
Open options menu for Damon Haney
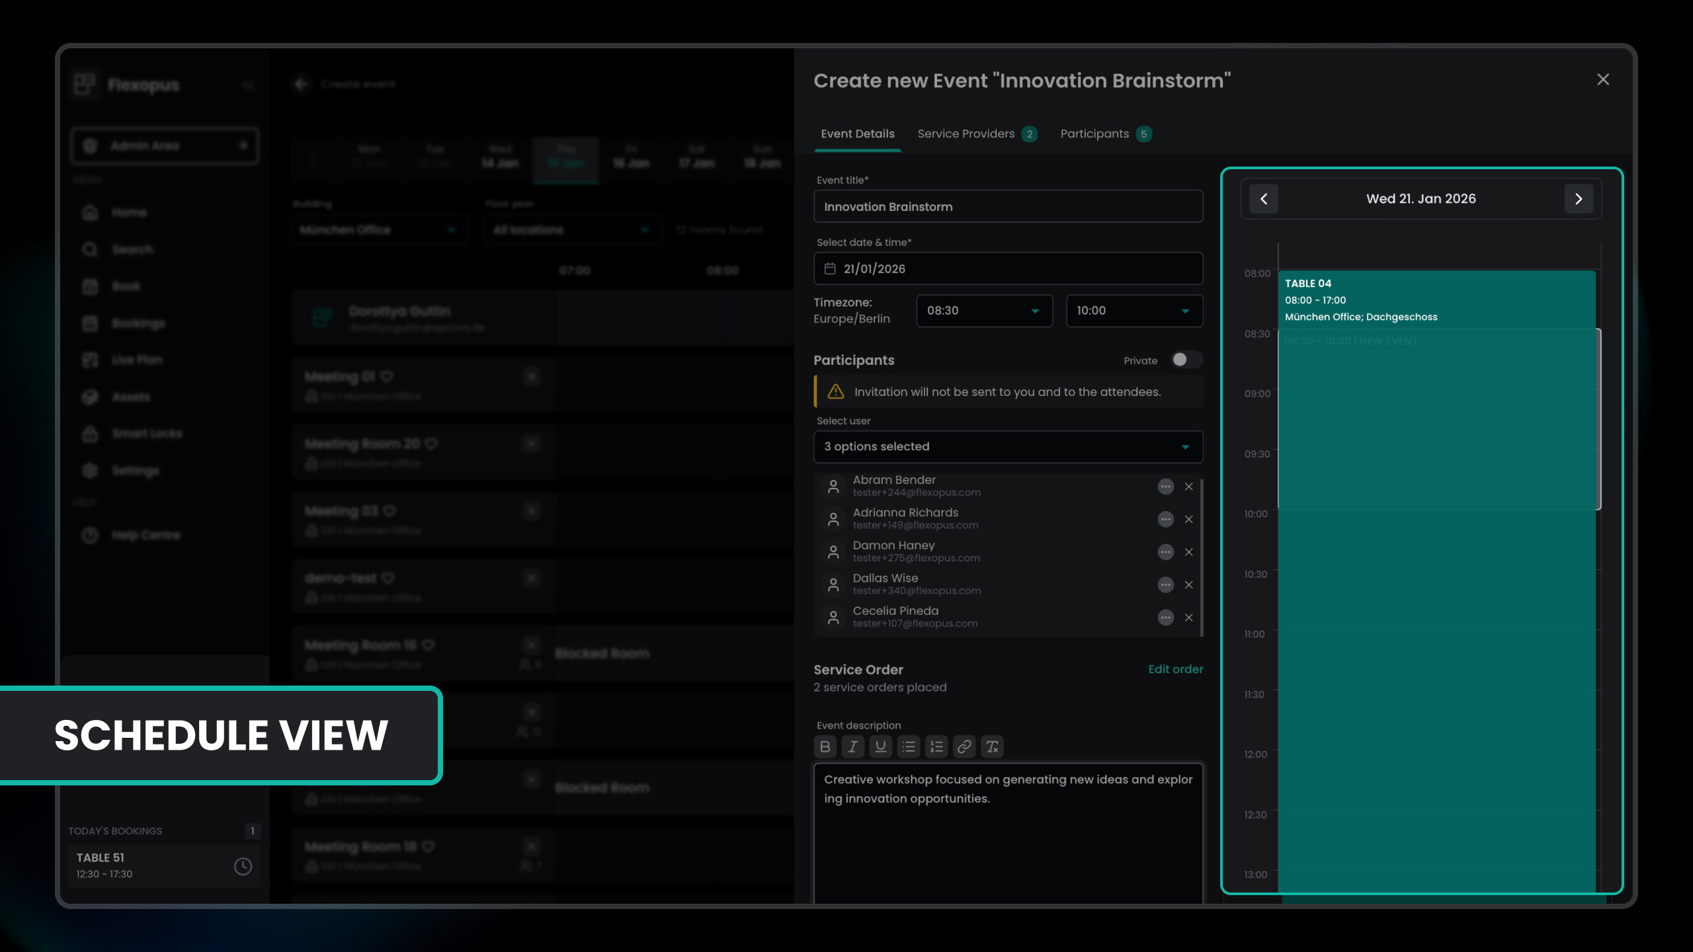click(x=1165, y=552)
